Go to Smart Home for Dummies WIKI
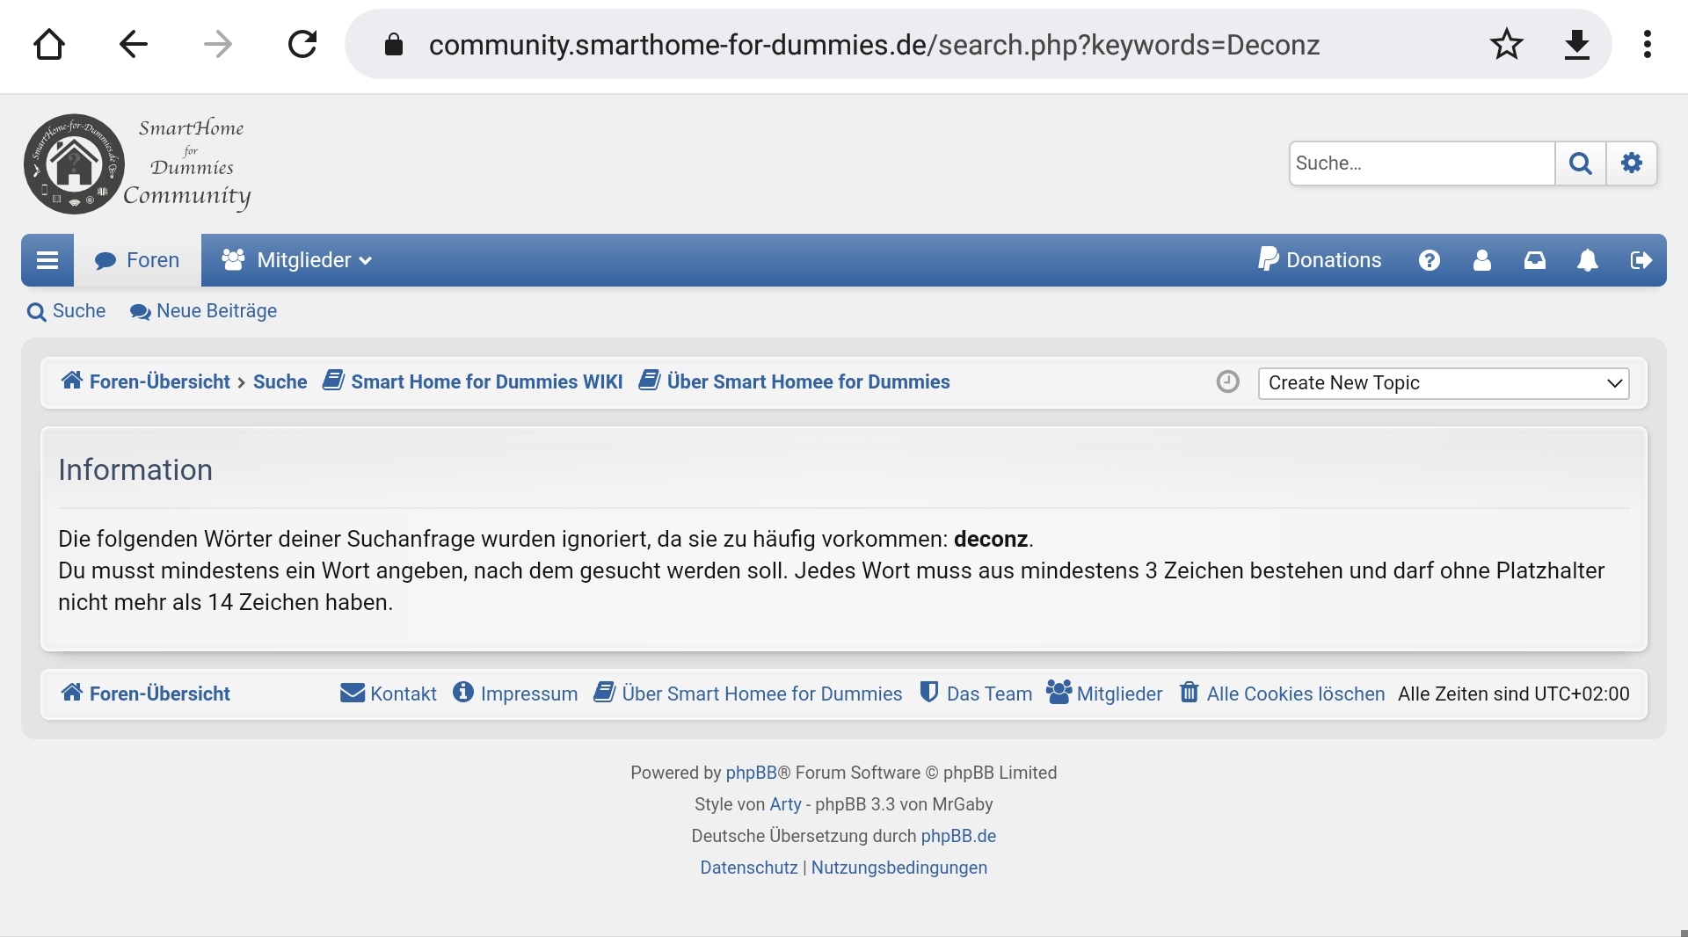The image size is (1688, 937). [473, 381]
